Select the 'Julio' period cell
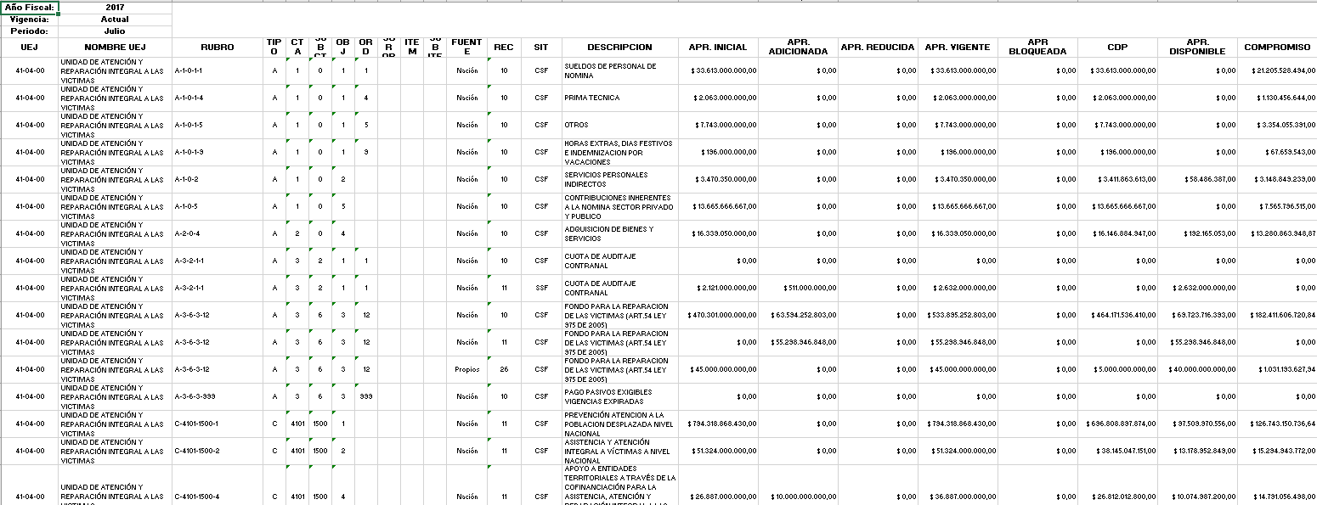This screenshot has height=505, width=1317. [x=115, y=31]
